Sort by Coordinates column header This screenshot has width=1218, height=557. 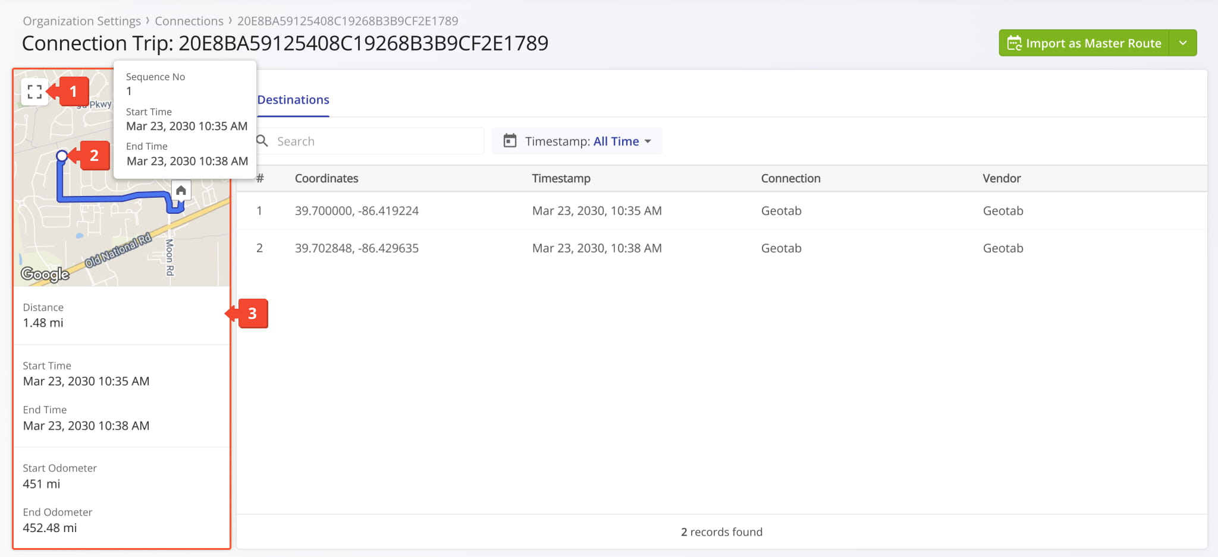tap(327, 178)
